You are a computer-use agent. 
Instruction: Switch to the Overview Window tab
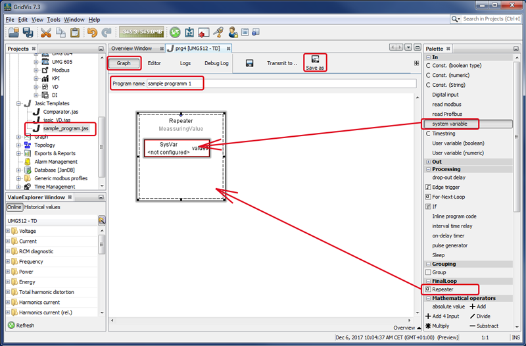click(x=131, y=49)
